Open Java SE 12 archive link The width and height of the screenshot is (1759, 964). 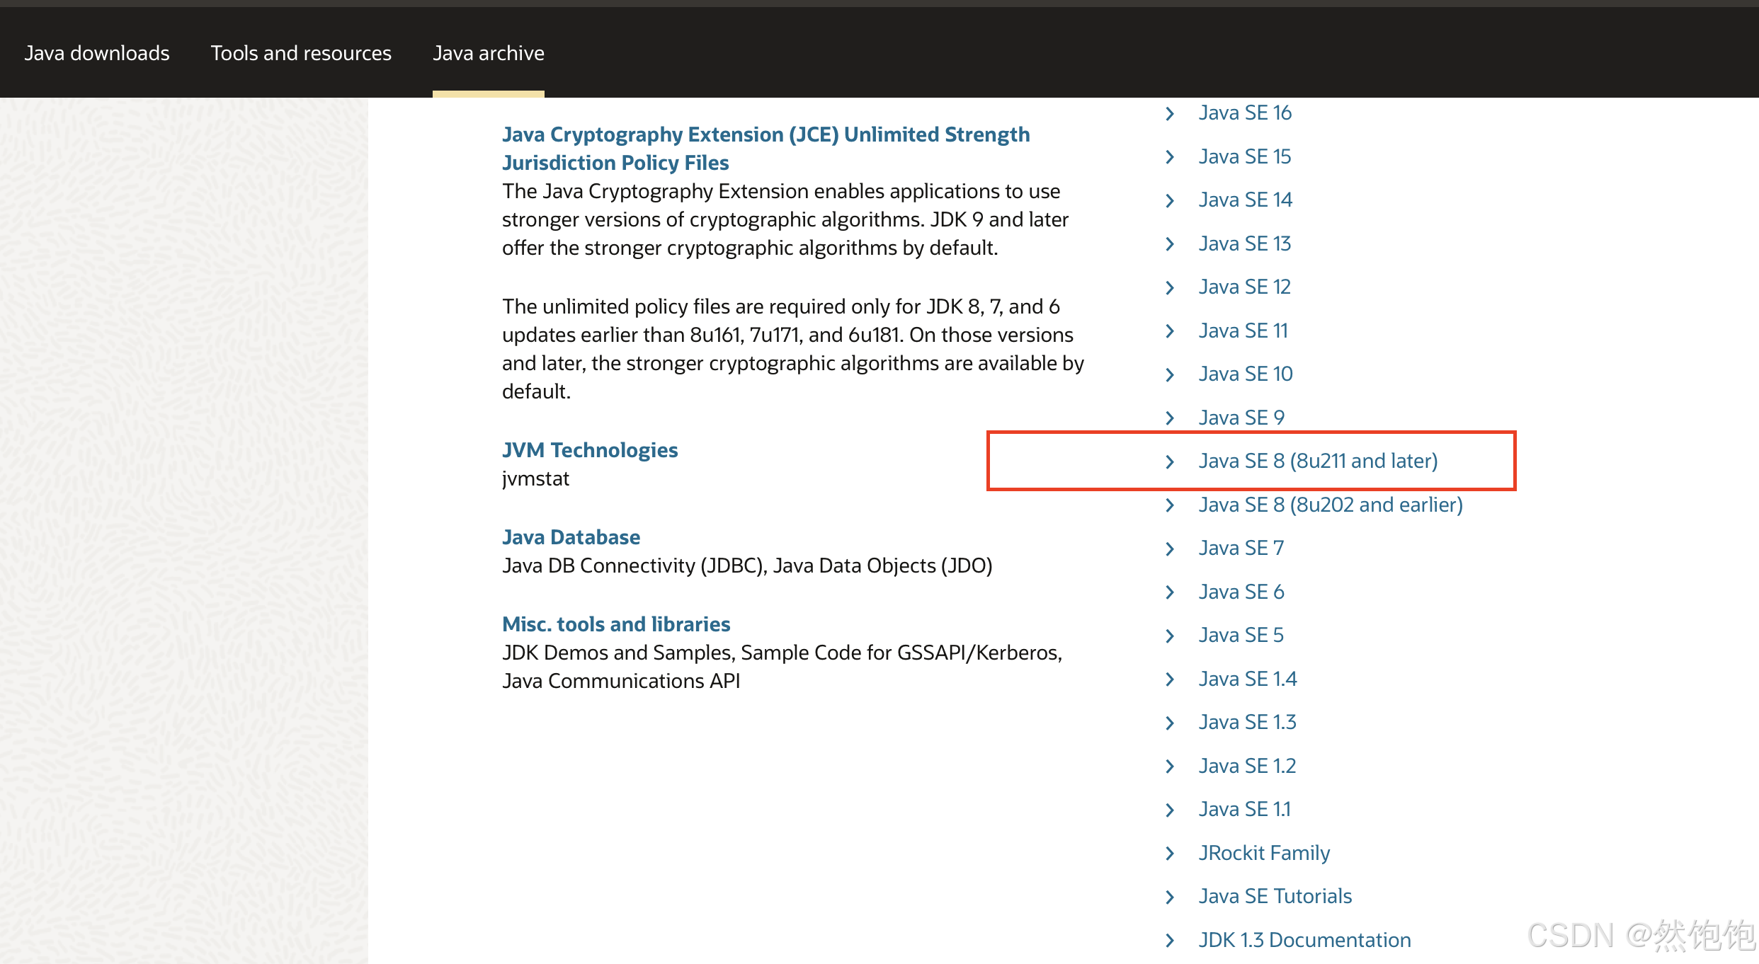point(1245,287)
